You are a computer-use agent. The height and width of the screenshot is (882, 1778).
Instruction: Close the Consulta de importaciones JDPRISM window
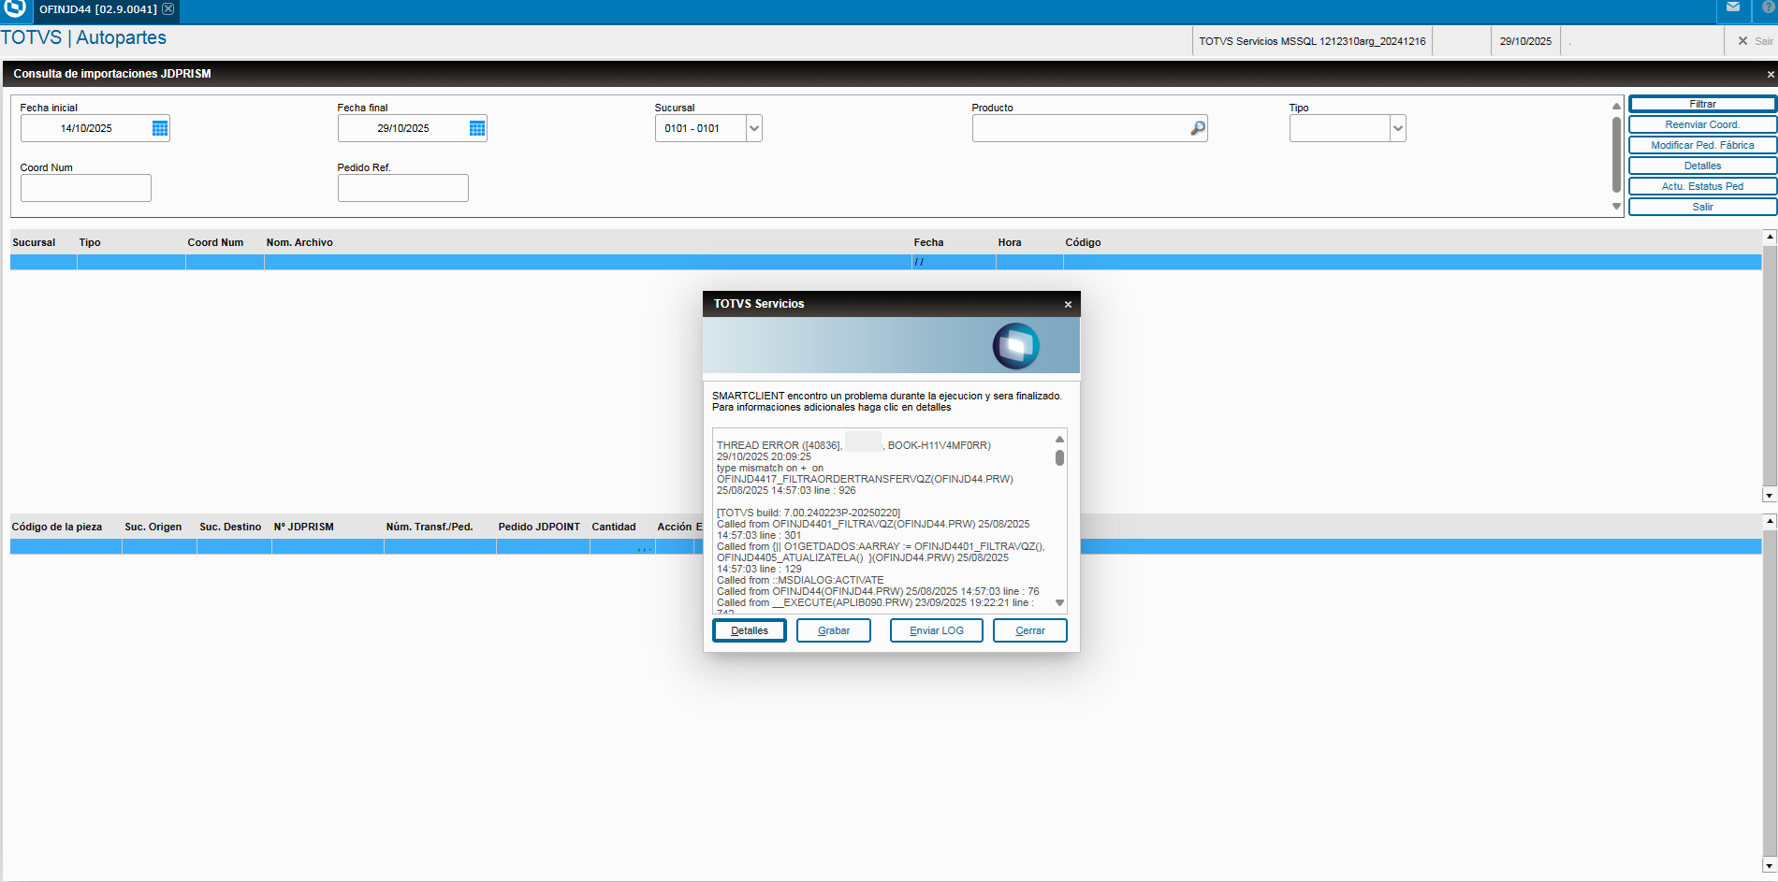click(x=1771, y=74)
